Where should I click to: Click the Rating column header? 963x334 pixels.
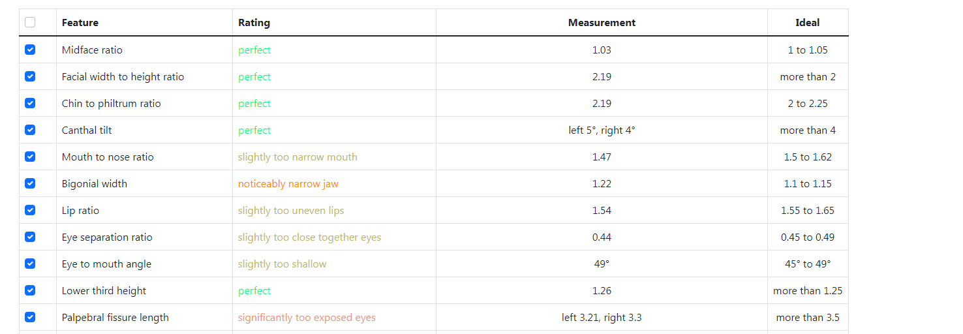pos(254,23)
